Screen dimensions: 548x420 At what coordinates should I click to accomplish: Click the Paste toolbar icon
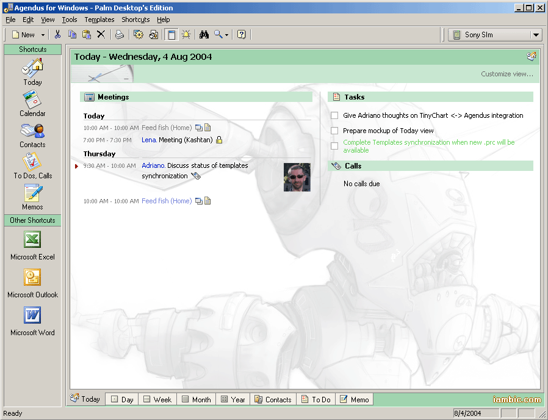[x=86, y=34]
